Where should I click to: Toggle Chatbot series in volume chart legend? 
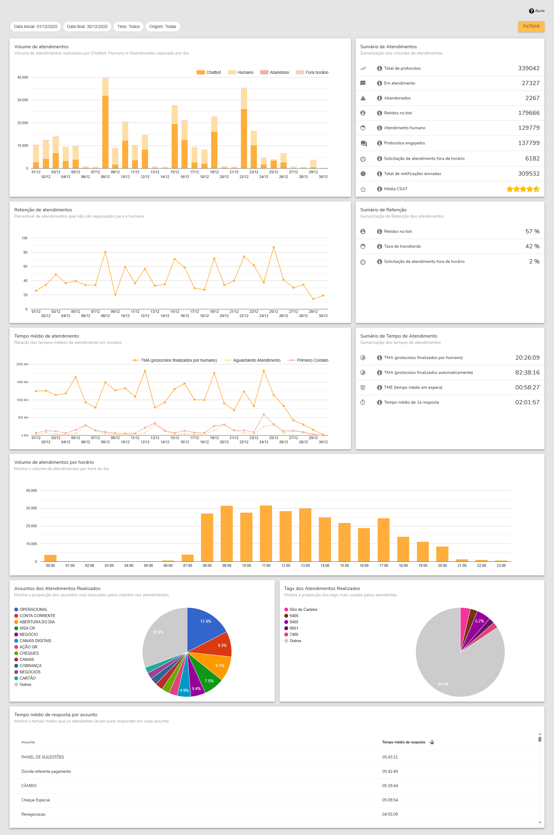click(x=209, y=73)
